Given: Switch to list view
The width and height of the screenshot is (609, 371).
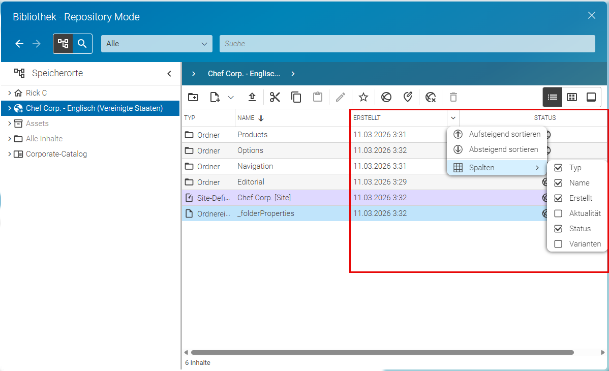Looking at the screenshot, I should (552, 97).
